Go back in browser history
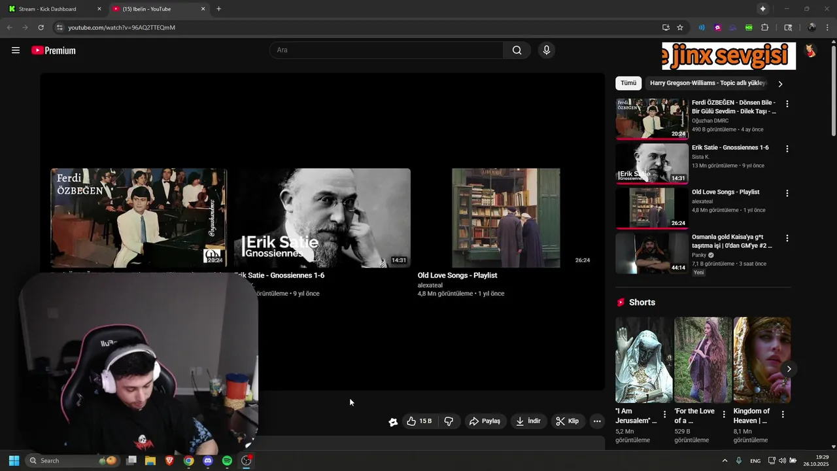The image size is (837, 471). click(x=9, y=27)
